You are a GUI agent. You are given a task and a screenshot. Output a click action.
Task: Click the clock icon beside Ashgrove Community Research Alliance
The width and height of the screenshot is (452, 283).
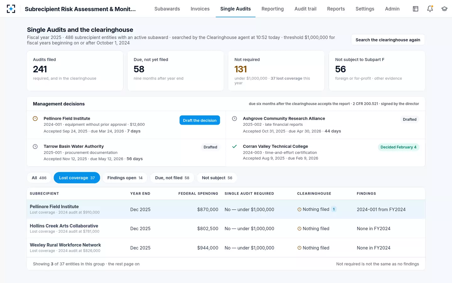[x=234, y=119]
